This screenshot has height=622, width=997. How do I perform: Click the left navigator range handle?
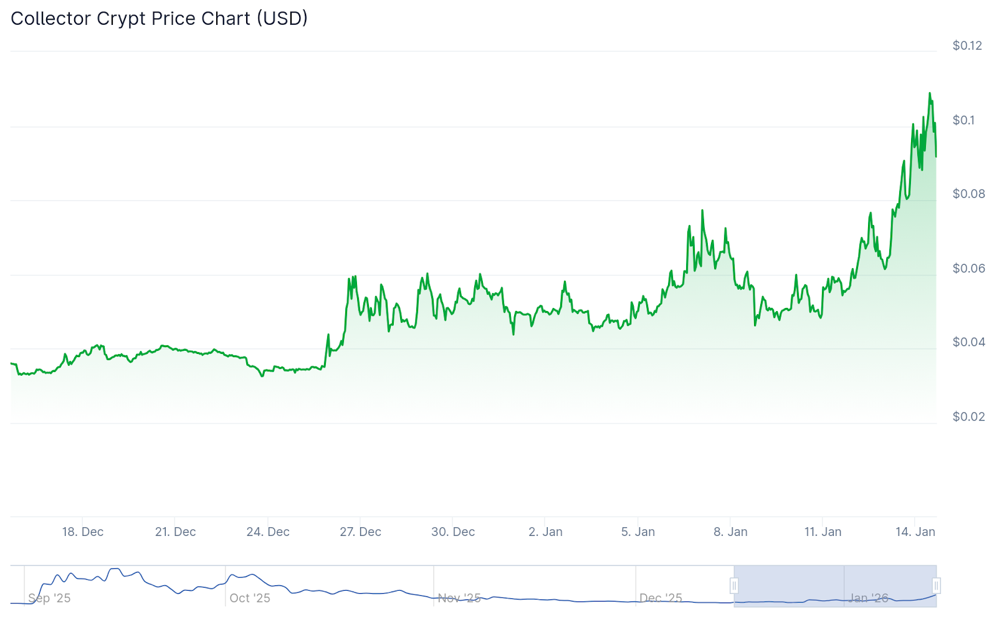734,586
